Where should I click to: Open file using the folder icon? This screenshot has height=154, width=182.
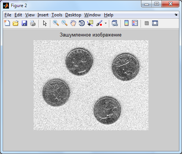(16, 23)
